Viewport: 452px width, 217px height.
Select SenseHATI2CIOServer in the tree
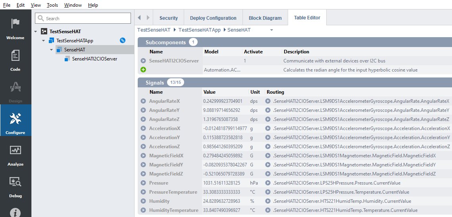click(94, 59)
